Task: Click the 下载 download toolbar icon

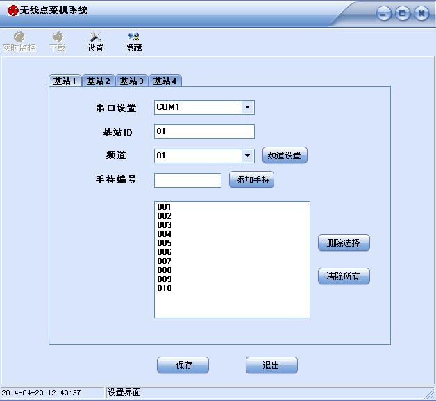Action: (x=58, y=42)
